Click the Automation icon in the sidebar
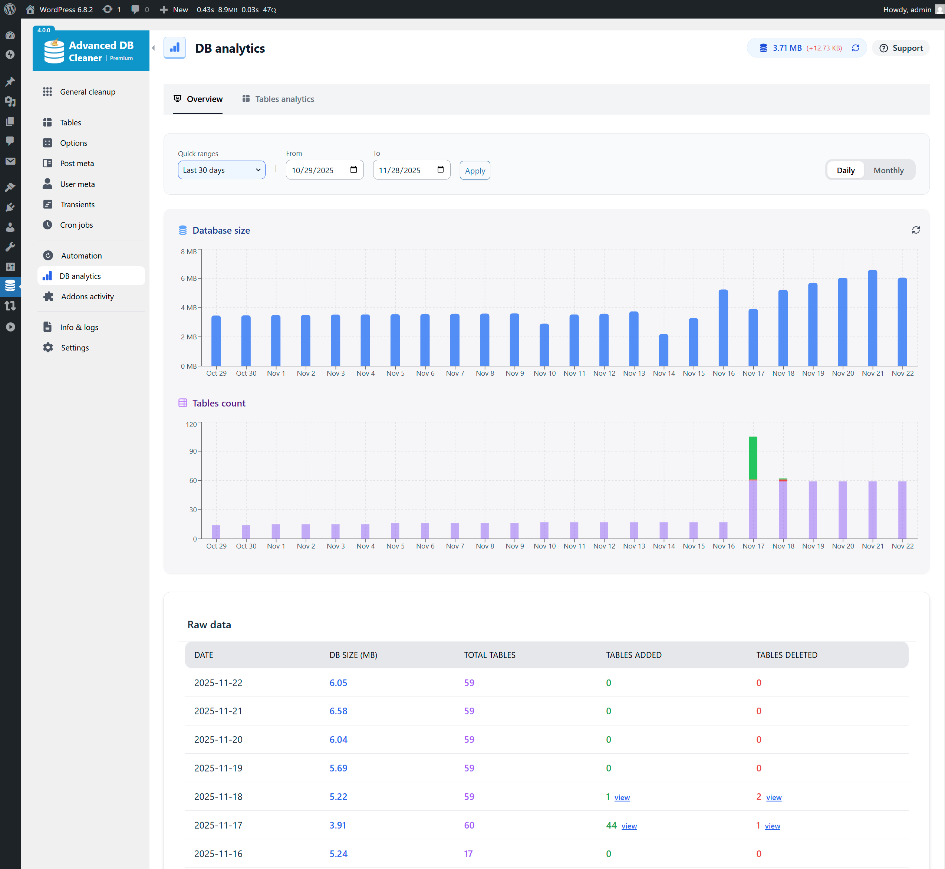Image resolution: width=945 pixels, height=869 pixels. [49, 255]
